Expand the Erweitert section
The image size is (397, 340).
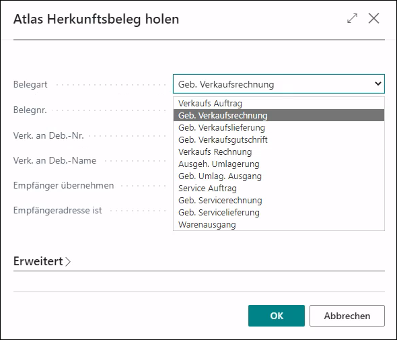click(x=42, y=261)
